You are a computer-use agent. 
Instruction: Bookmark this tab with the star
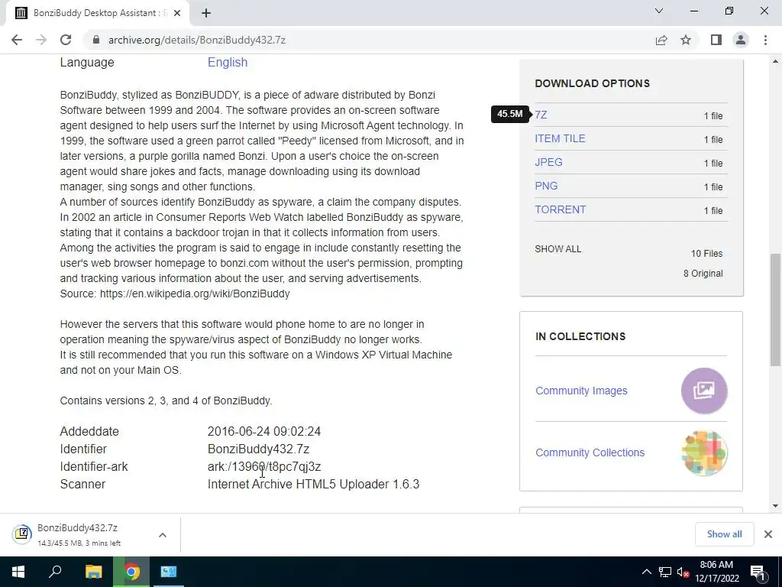coord(686,40)
